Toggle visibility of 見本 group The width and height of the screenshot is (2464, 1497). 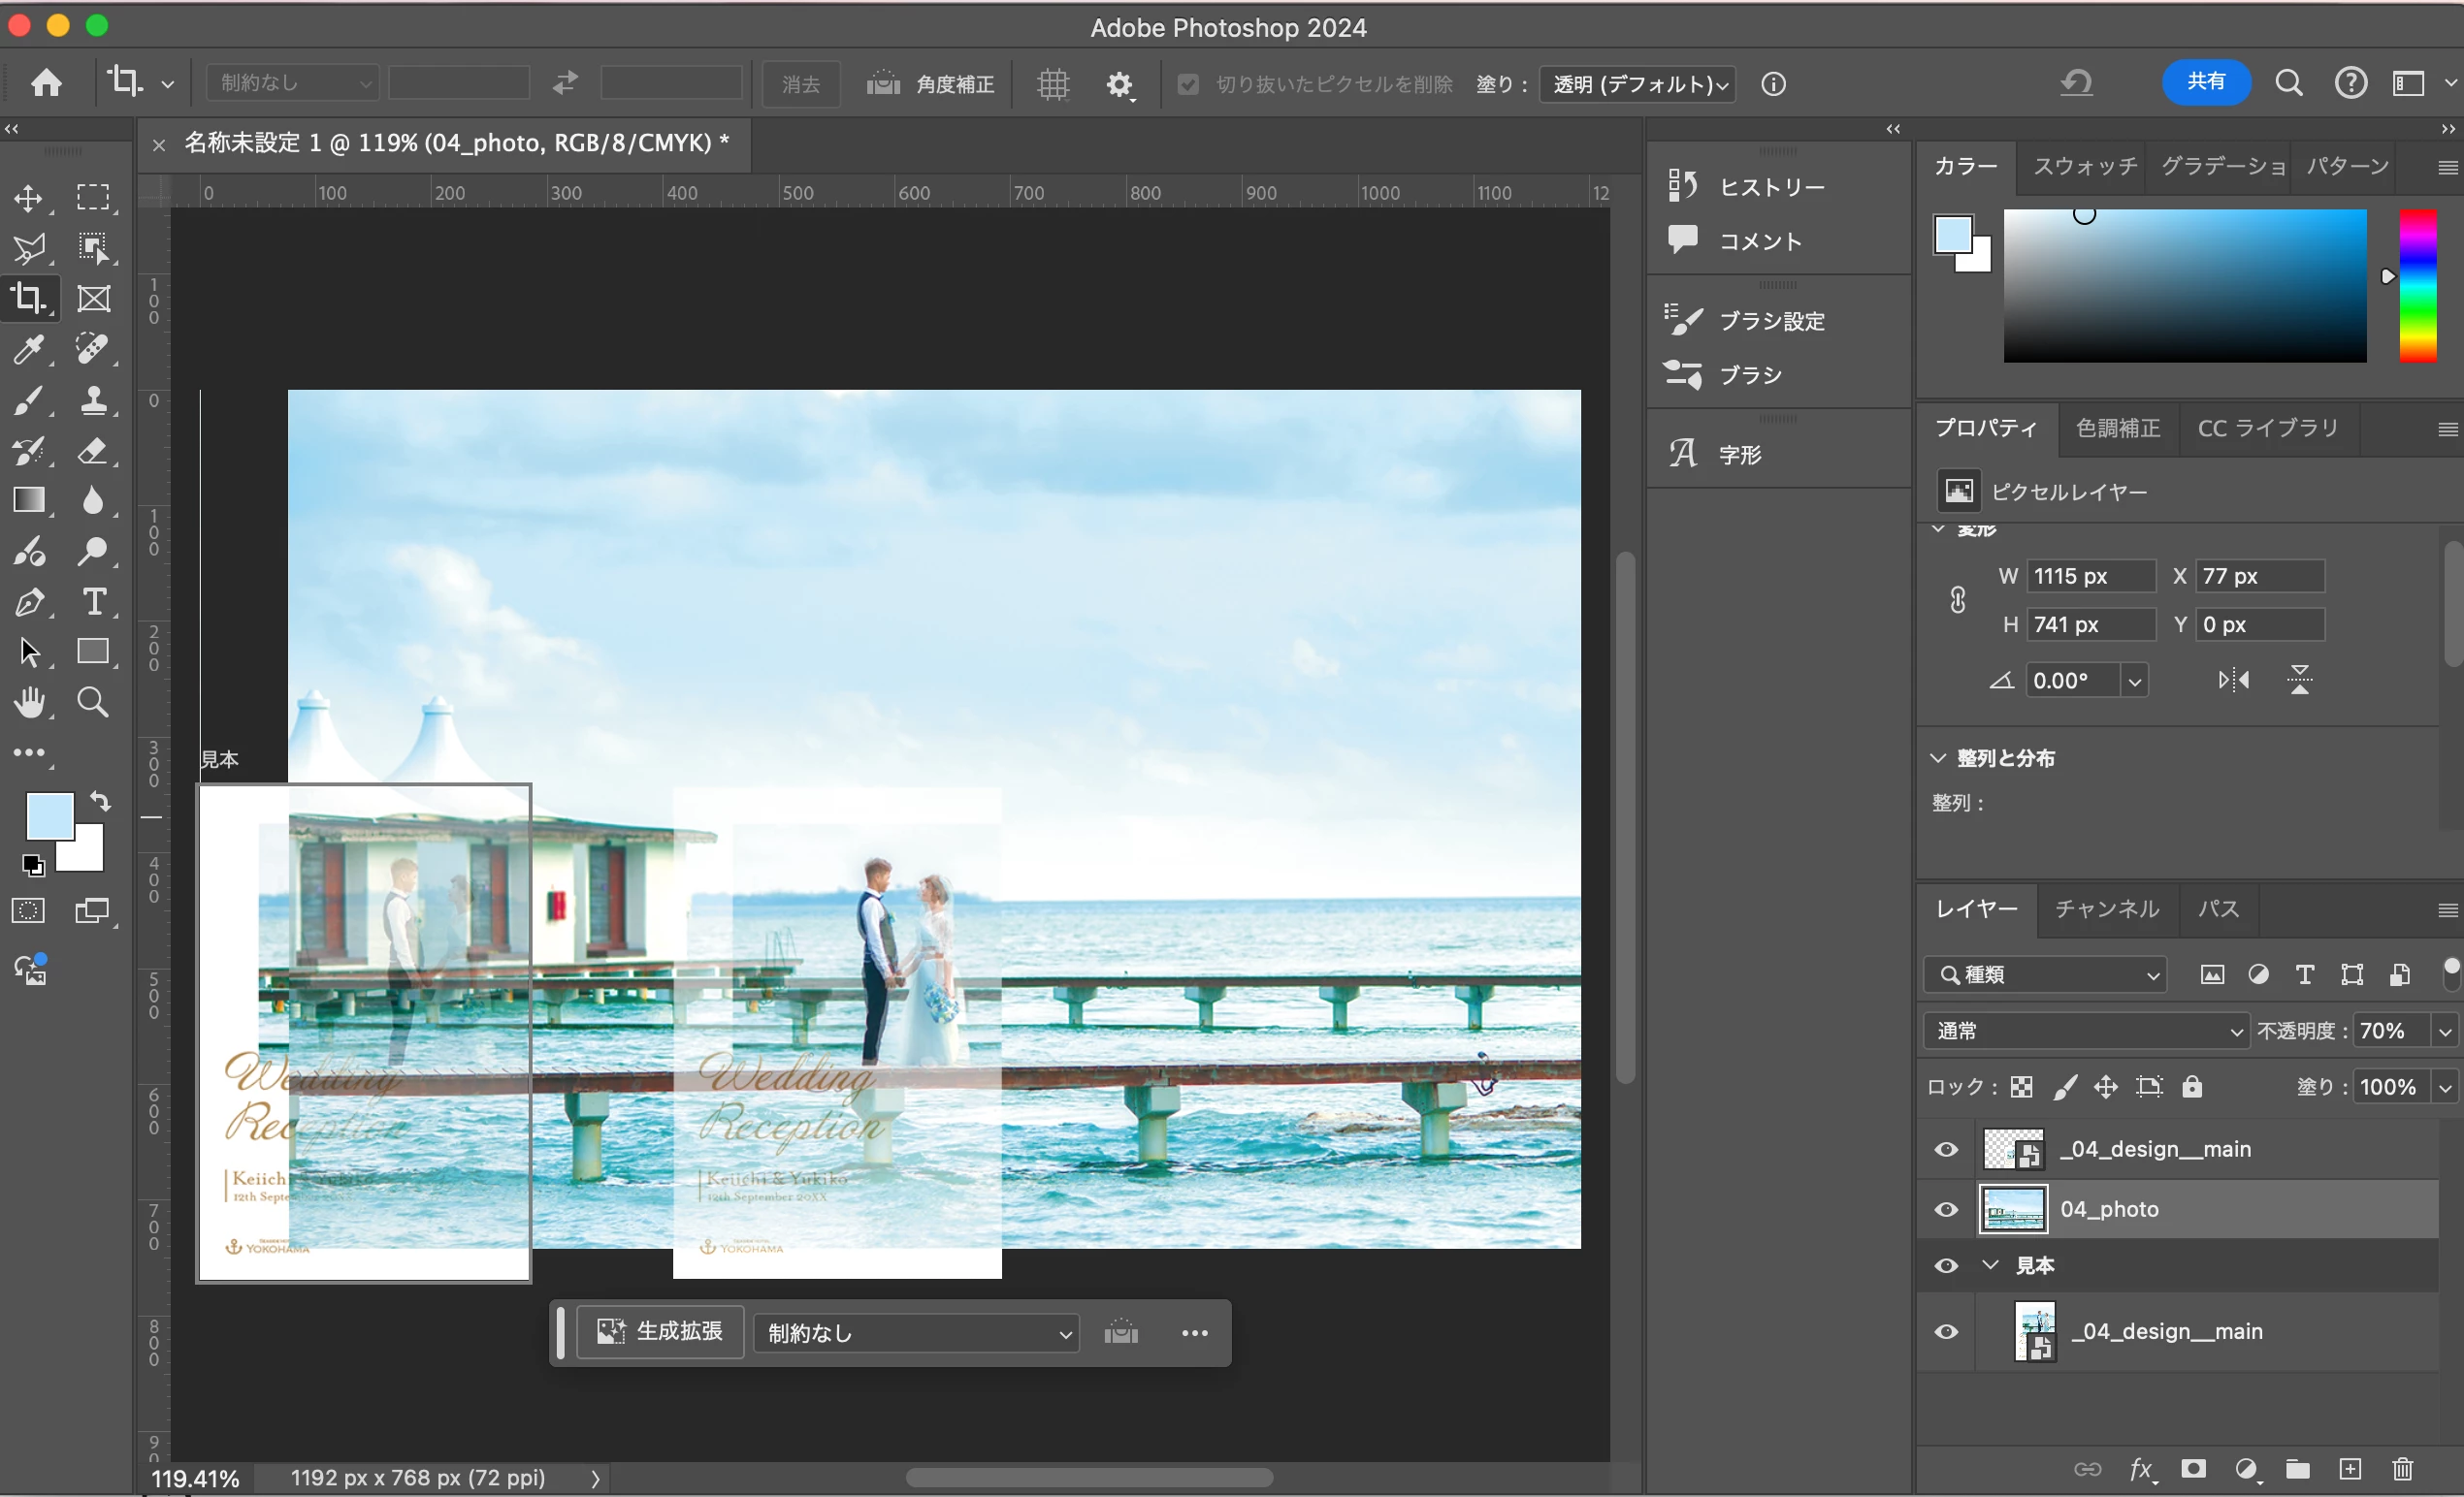1946,1265
